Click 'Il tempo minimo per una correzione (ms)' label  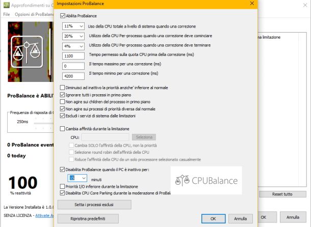point(123,73)
